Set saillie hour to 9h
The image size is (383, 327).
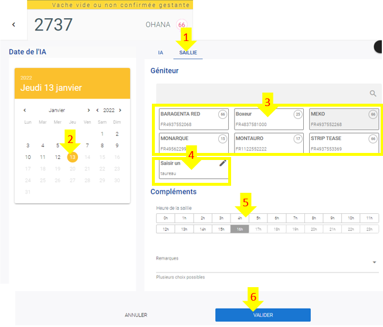[333, 218]
